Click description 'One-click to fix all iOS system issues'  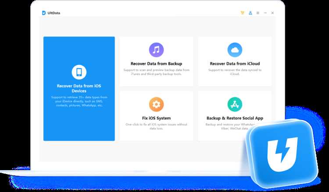tap(156, 126)
